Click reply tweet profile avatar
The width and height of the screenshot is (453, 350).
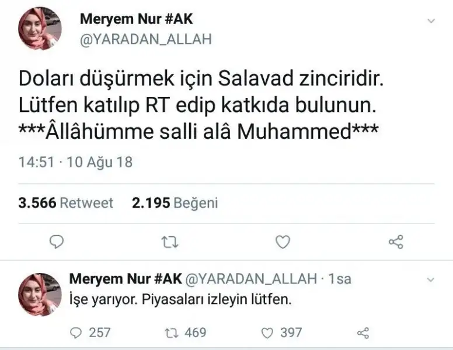40,294
